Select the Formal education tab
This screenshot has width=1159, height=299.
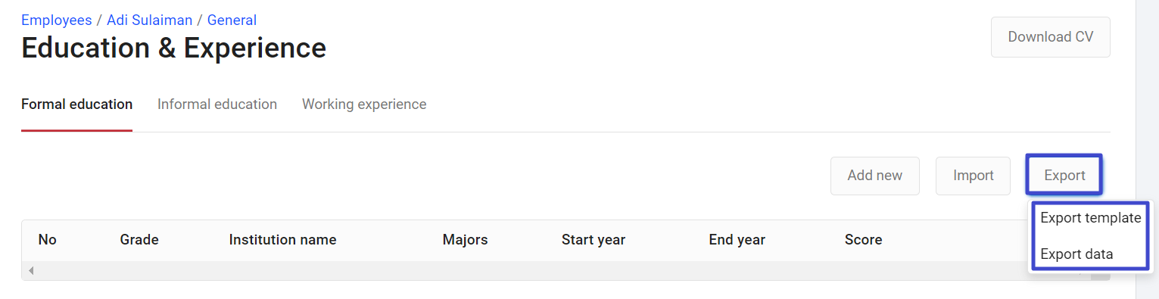pyautogui.click(x=76, y=104)
